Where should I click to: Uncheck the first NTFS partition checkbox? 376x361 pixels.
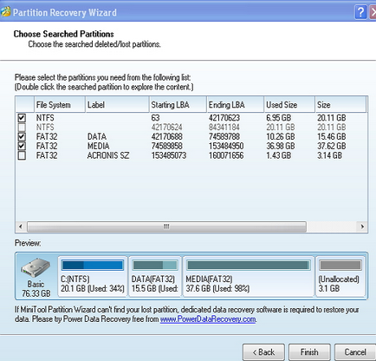pyautogui.click(x=22, y=118)
